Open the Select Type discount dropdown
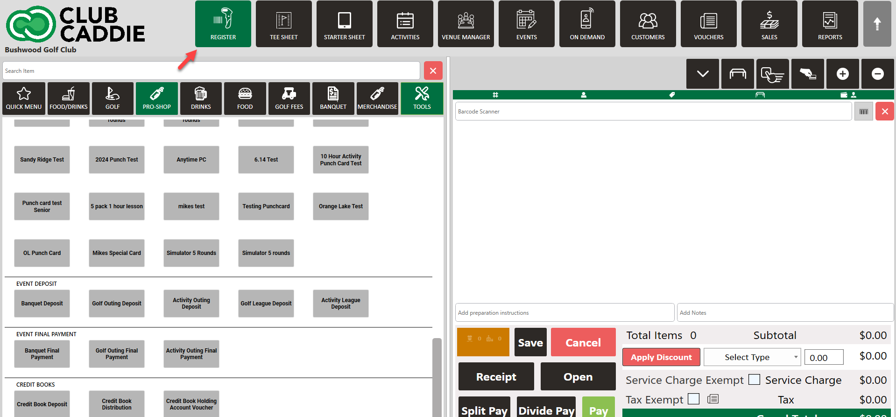Viewport: 896px width, 417px height. 752,357
